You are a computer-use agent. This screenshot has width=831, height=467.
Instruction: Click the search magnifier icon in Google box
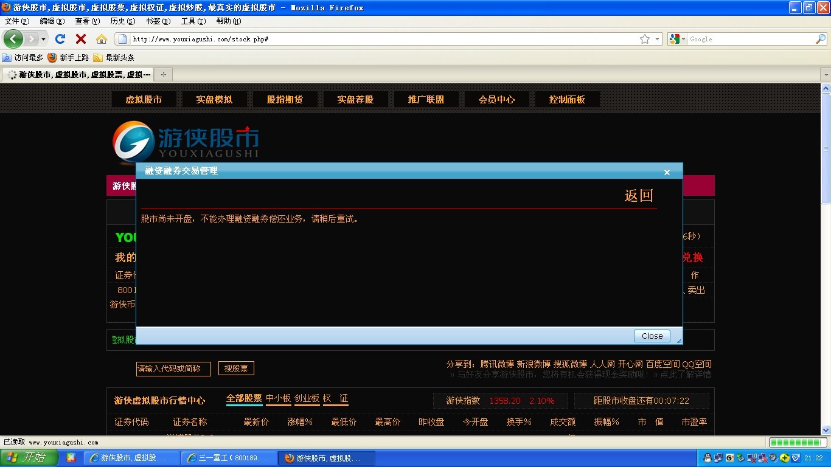tap(820, 39)
